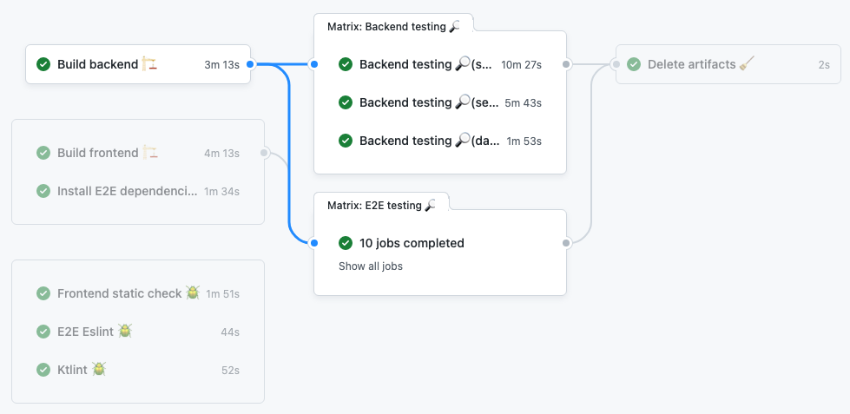Click the Delete artifacts status icon
The height and width of the screenshot is (414, 850).
point(634,64)
